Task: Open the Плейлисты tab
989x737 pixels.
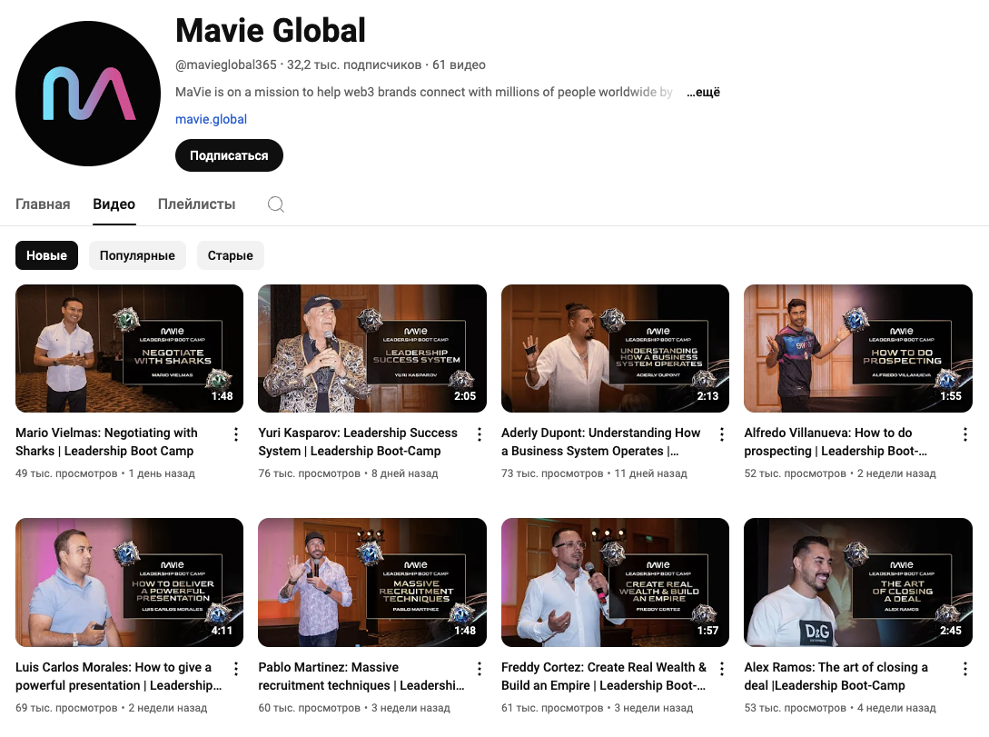Action: click(x=196, y=204)
